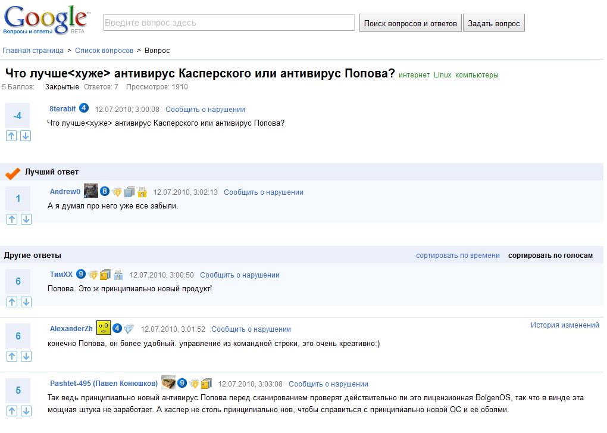Image resolution: width=607 pixels, height=433 pixels.
Task: Report violation on 8terabit's question
Action: click(205, 110)
